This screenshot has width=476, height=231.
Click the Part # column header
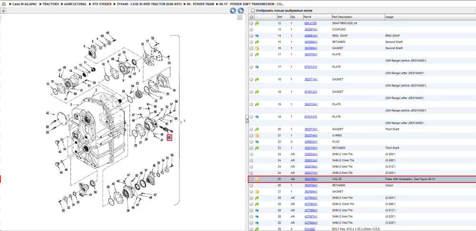tap(317, 17)
